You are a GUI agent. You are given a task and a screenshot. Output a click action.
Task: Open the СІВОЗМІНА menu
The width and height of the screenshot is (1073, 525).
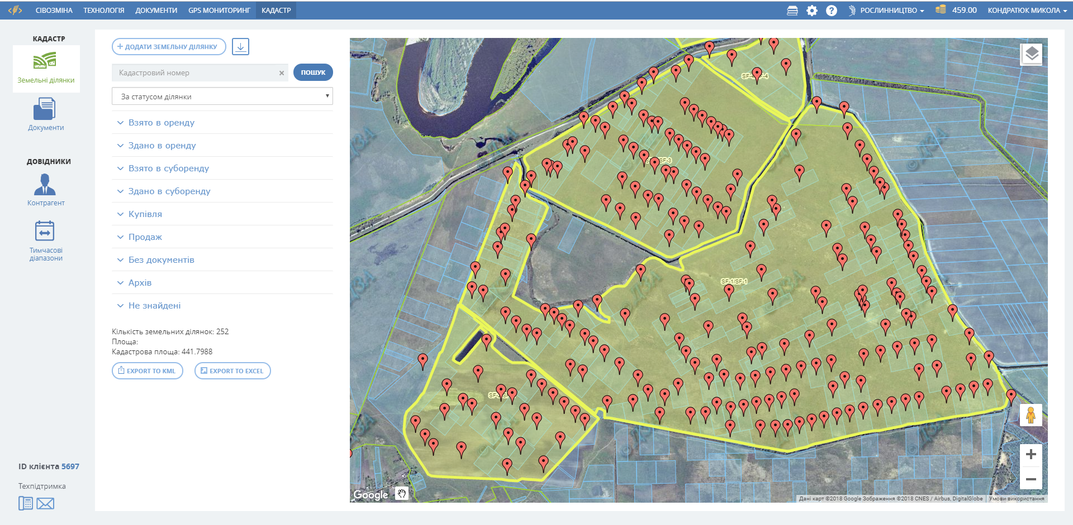(x=54, y=11)
